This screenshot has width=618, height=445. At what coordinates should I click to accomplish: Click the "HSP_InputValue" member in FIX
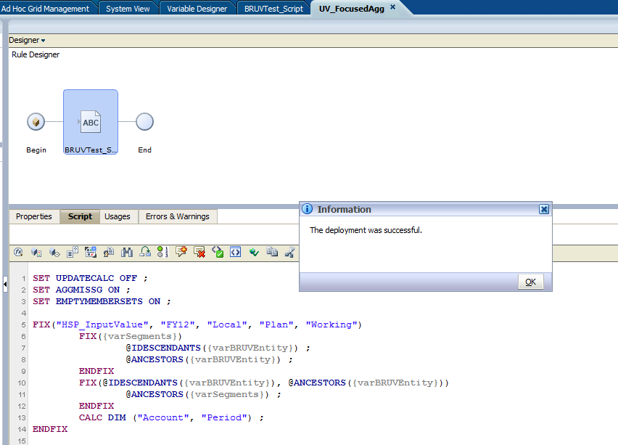(x=102, y=324)
